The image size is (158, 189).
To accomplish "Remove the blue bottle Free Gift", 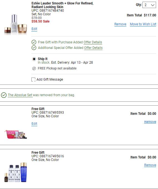I will [x=150, y=165].
